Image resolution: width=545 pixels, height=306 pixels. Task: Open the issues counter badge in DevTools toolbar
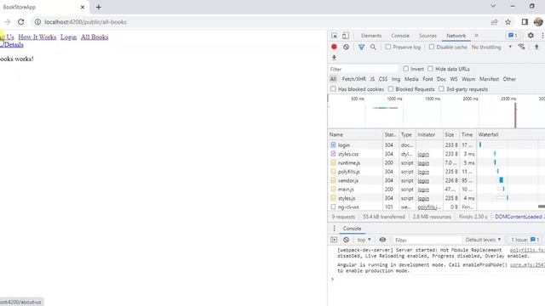513,36
